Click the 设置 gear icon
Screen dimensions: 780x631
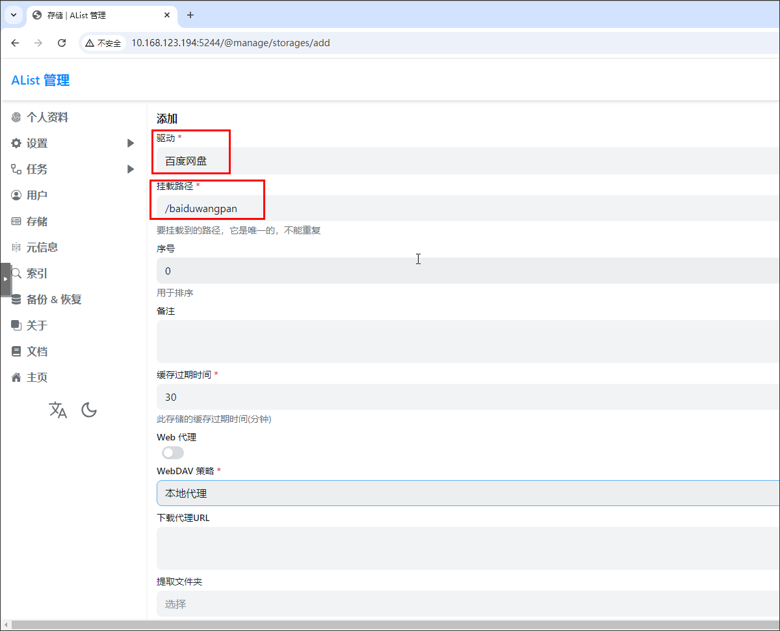pos(16,144)
